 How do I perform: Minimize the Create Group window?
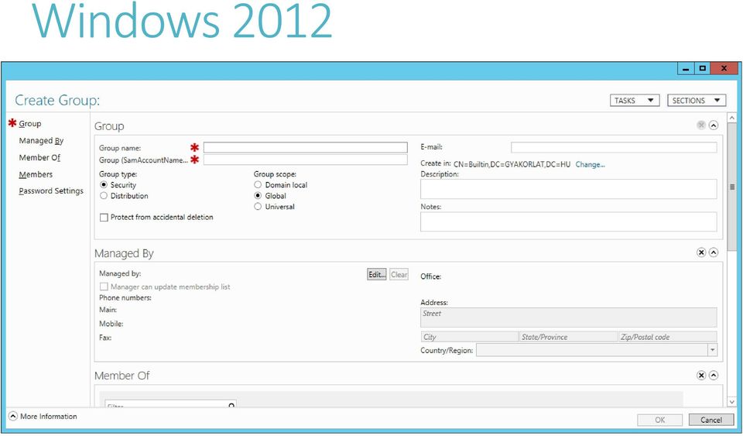coord(686,69)
